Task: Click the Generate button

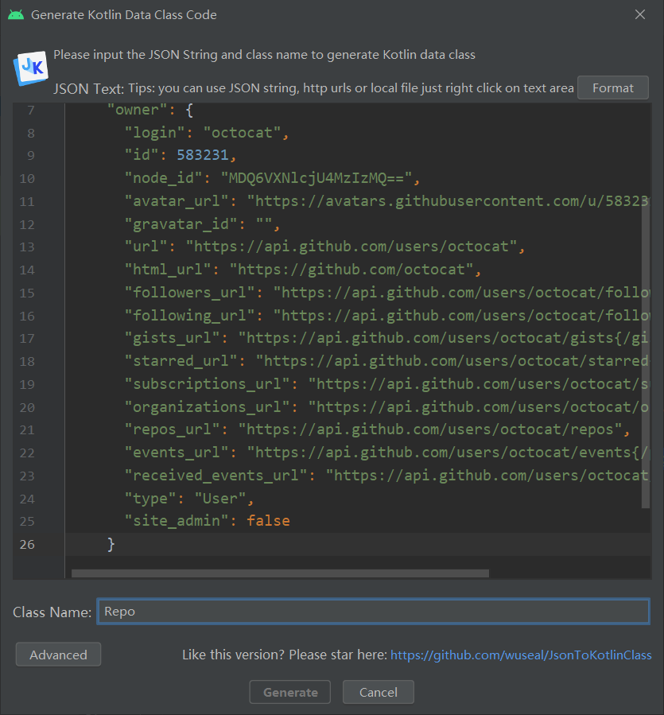Action: 290,692
